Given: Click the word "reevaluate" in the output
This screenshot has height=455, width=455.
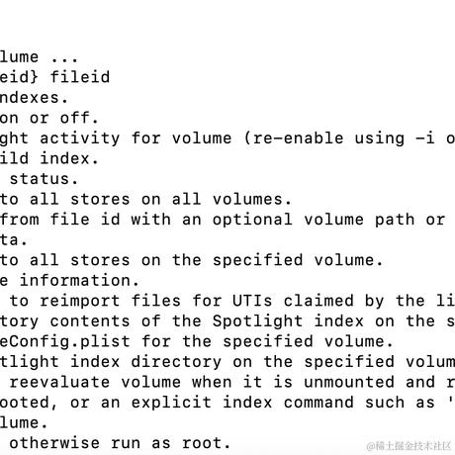Looking at the screenshot, I should click(59, 382).
